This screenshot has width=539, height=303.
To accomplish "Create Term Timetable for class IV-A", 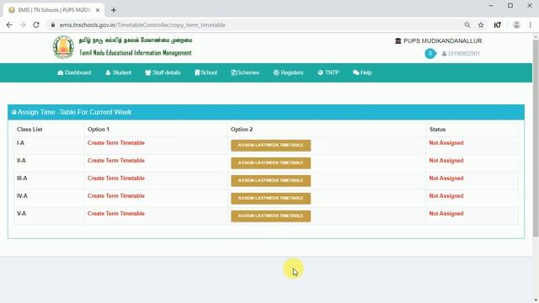I will tap(116, 196).
